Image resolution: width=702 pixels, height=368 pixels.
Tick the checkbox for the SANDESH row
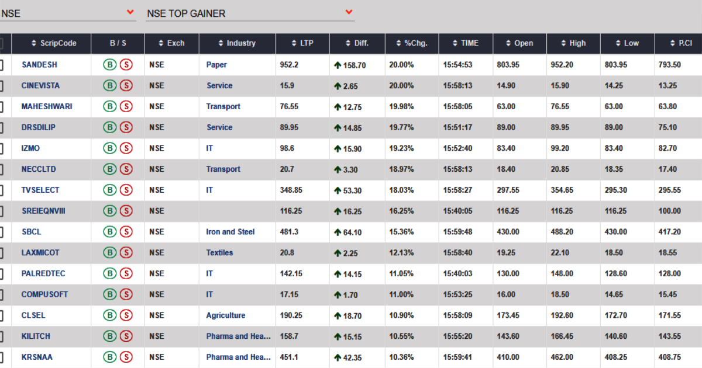(1, 65)
